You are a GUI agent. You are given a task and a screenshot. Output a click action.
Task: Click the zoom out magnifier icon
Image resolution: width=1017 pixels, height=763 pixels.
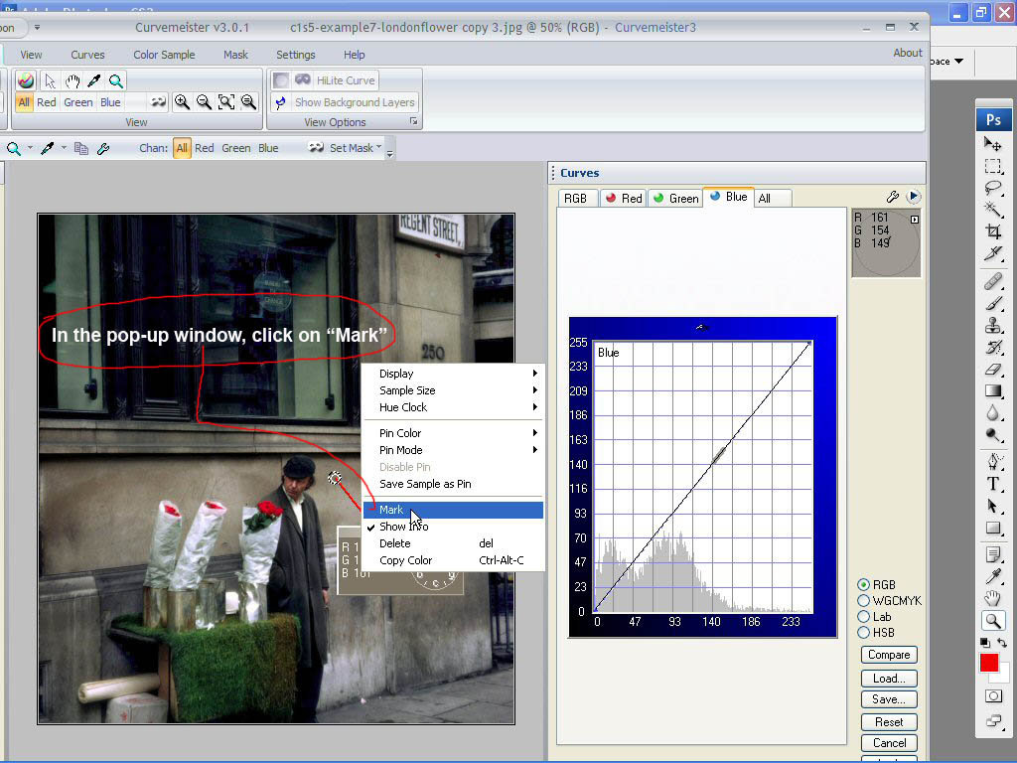pyautogui.click(x=204, y=102)
